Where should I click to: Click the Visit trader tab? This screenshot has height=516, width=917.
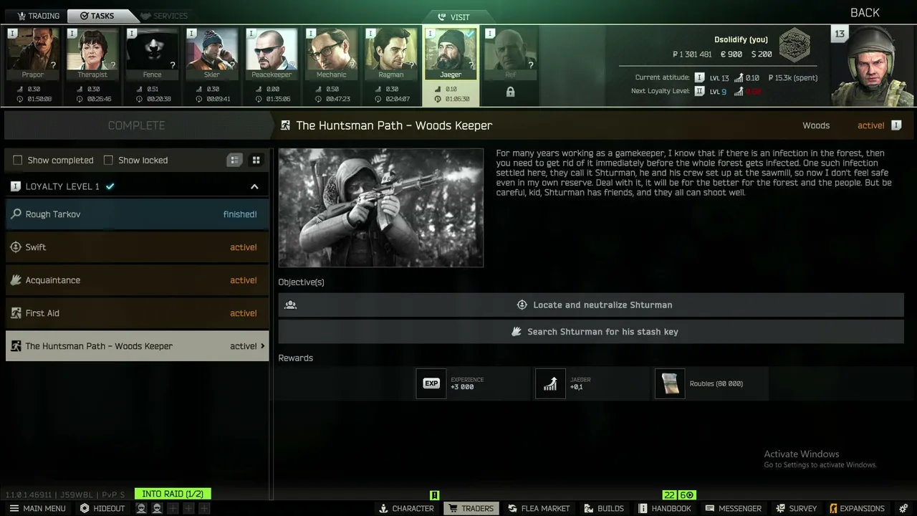(x=454, y=17)
